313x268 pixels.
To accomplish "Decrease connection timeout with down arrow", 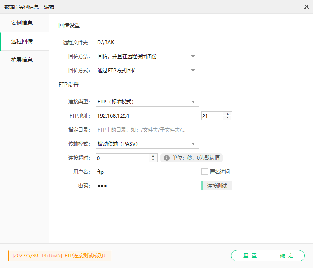I will click(153, 160).
